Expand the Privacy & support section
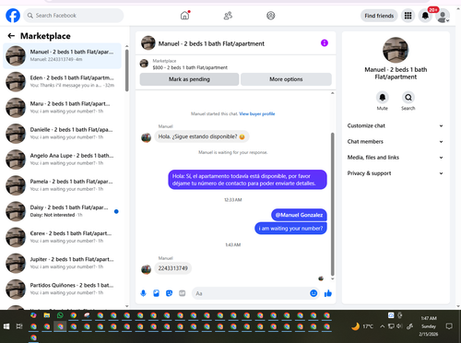461x343 pixels. [396, 173]
